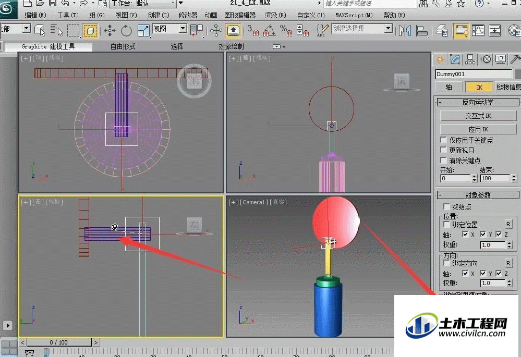Click the favorites star icon in title bar
Image resolution: width=521 pixels, height=357 pixels.
pos(461,3)
